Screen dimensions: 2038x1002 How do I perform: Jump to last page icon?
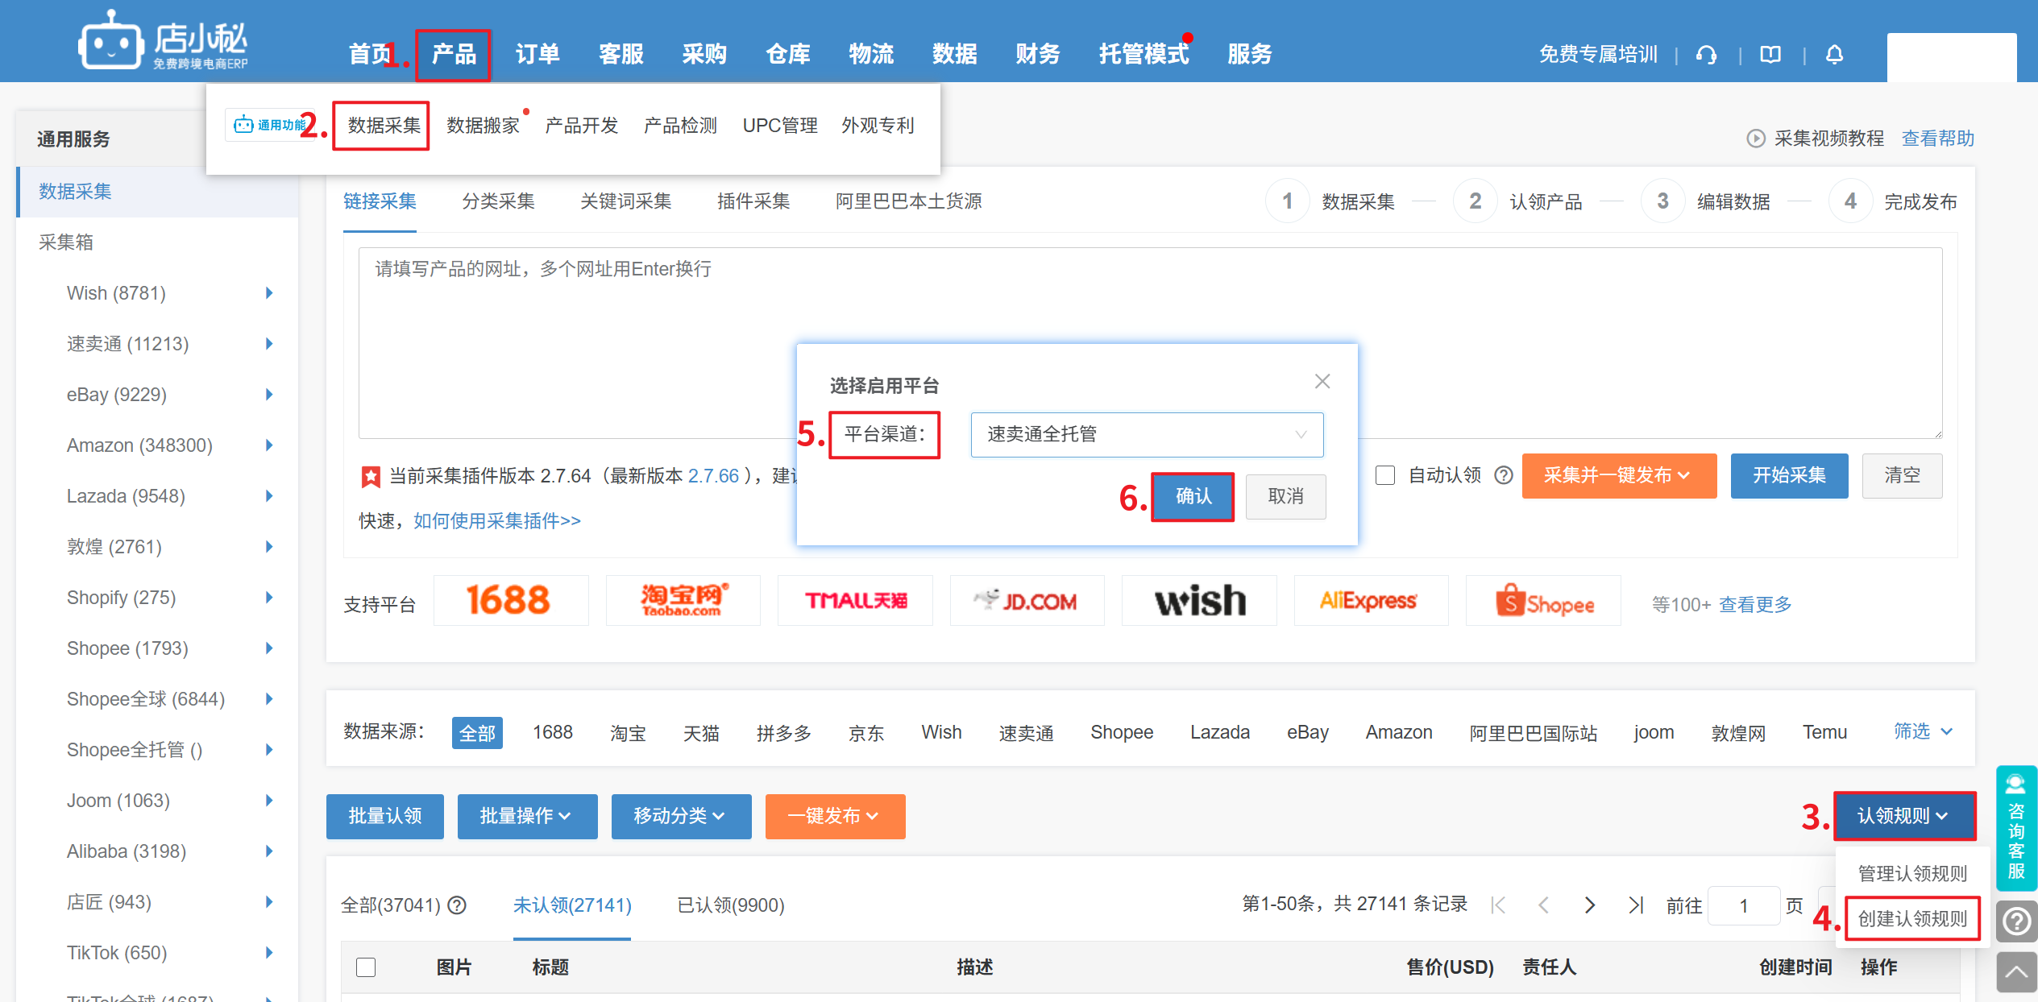1635,905
